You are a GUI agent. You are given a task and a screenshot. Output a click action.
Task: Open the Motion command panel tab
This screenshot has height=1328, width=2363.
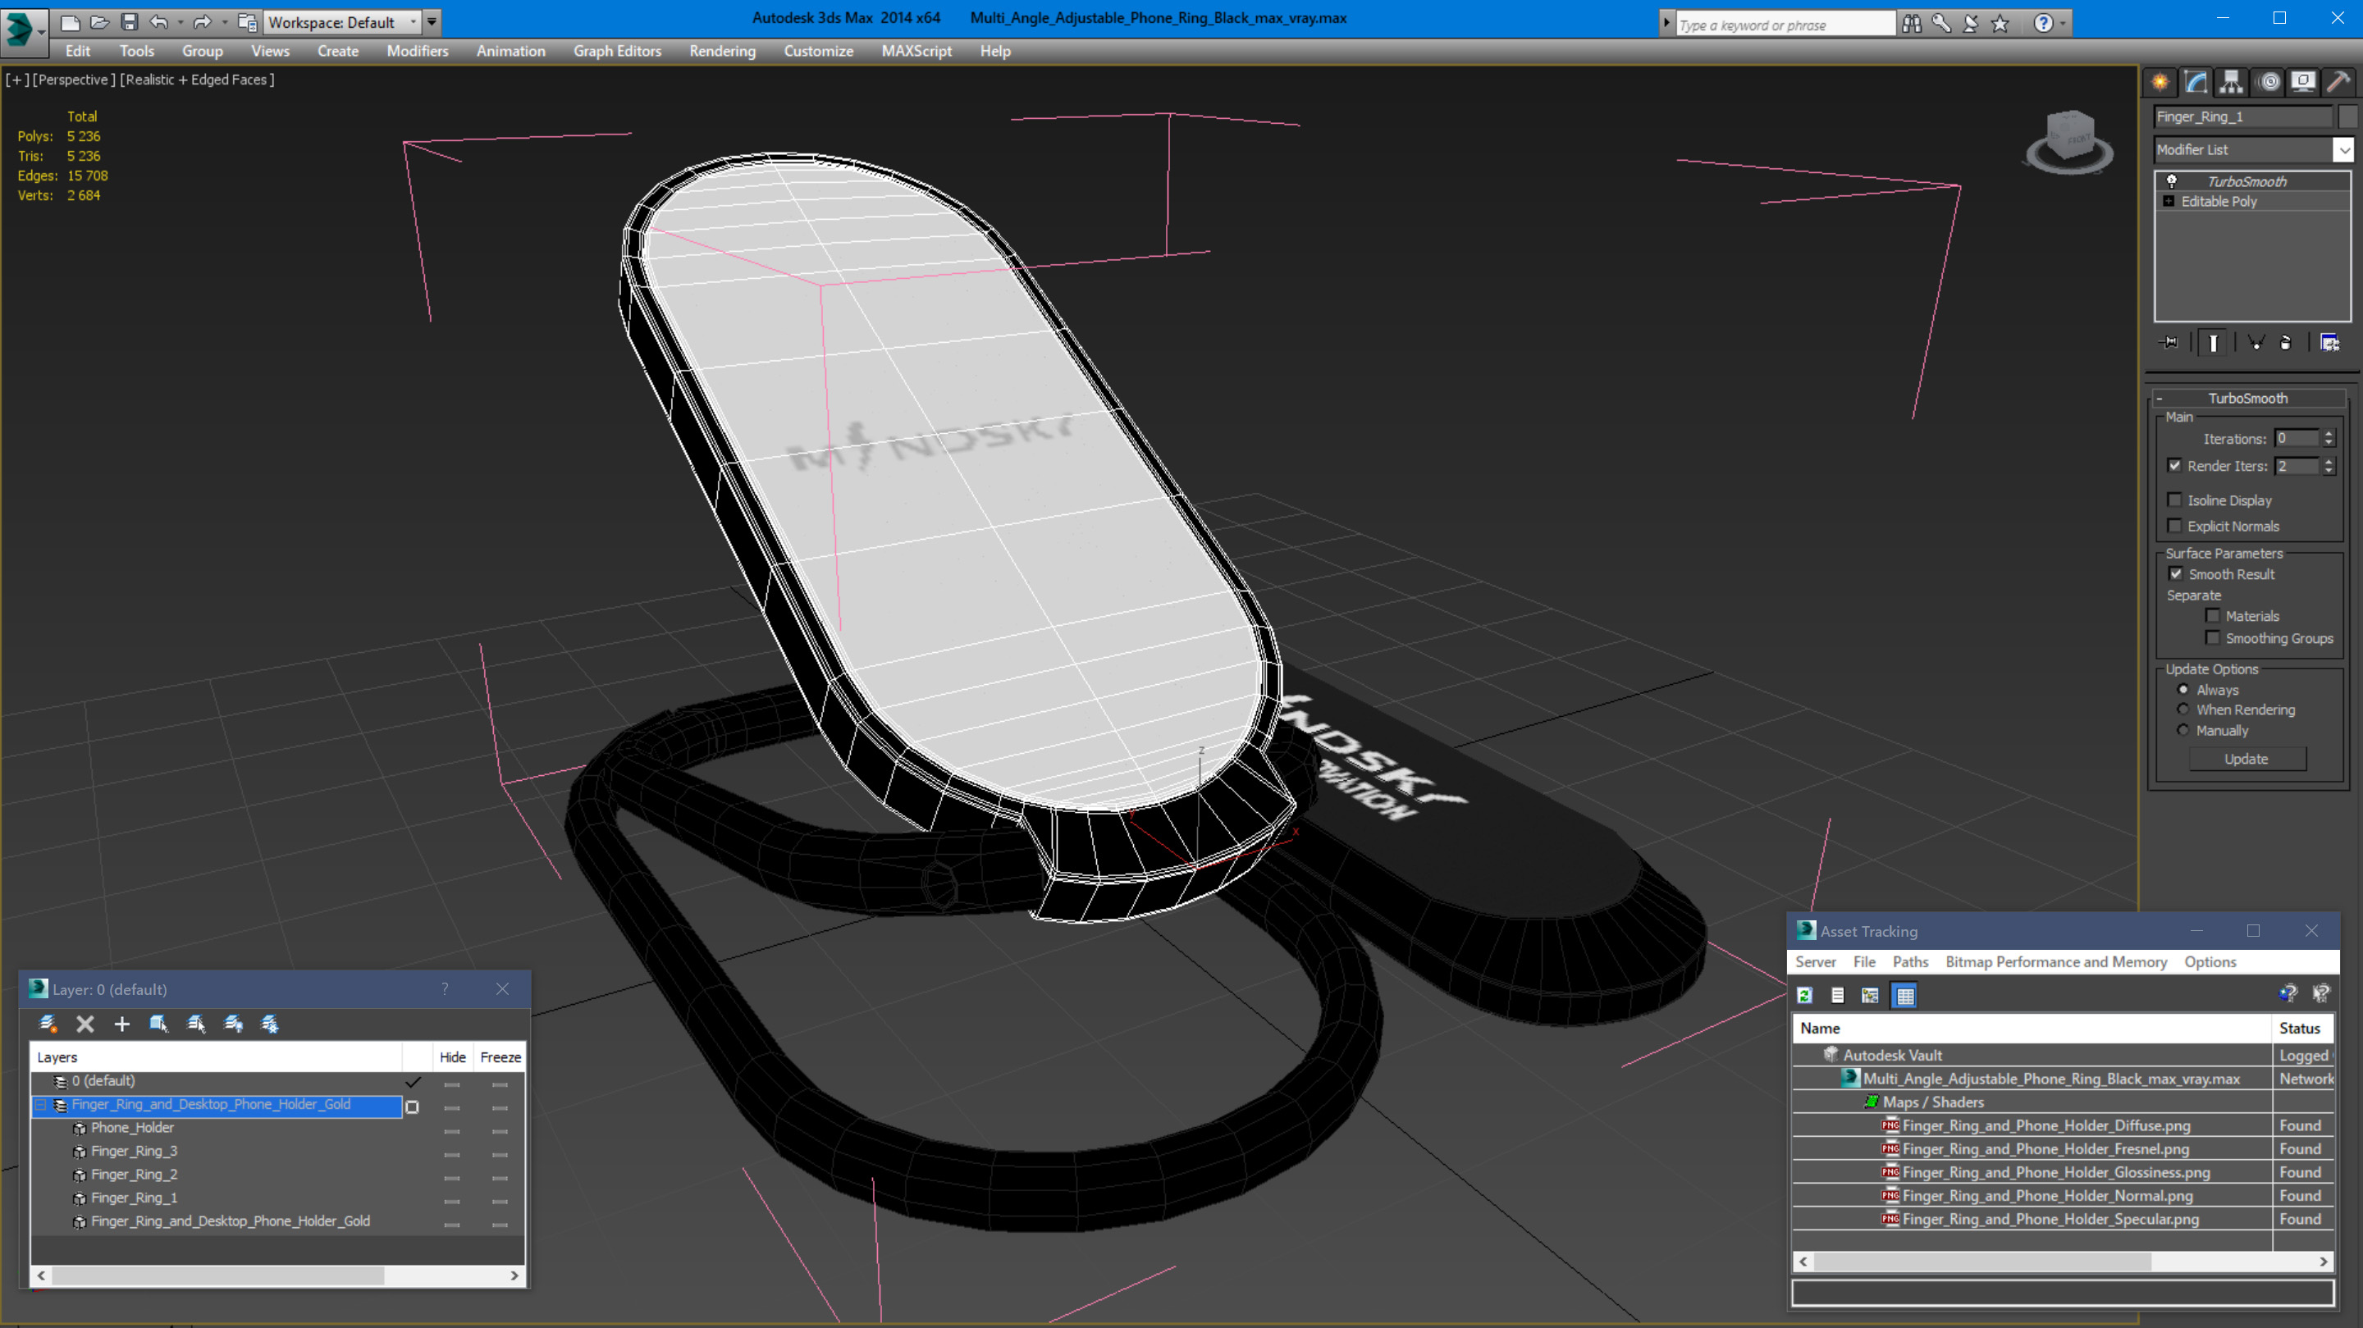click(2269, 83)
